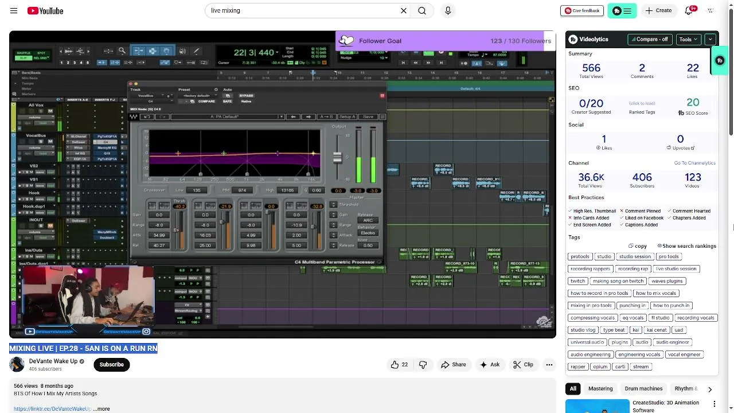Click the stream tag
Viewport: 734px width, 413px height.
click(641, 367)
